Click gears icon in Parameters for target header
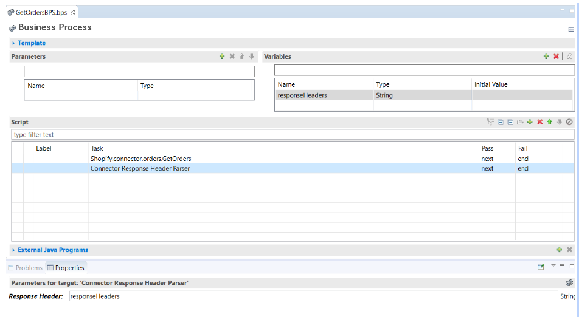 (x=569, y=283)
